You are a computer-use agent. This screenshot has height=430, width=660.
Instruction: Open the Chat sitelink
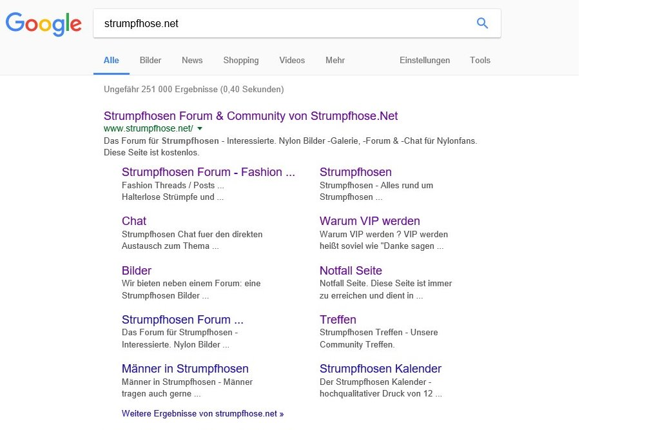(x=134, y=221)
